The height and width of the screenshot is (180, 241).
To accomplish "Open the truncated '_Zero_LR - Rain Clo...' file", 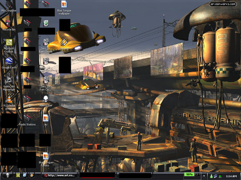I will tap(46, 84).
